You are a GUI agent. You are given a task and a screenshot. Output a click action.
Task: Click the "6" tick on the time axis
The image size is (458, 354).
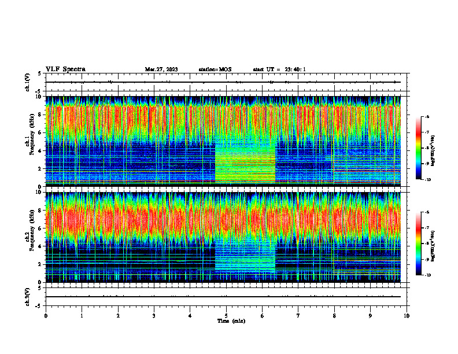point(263,316)
